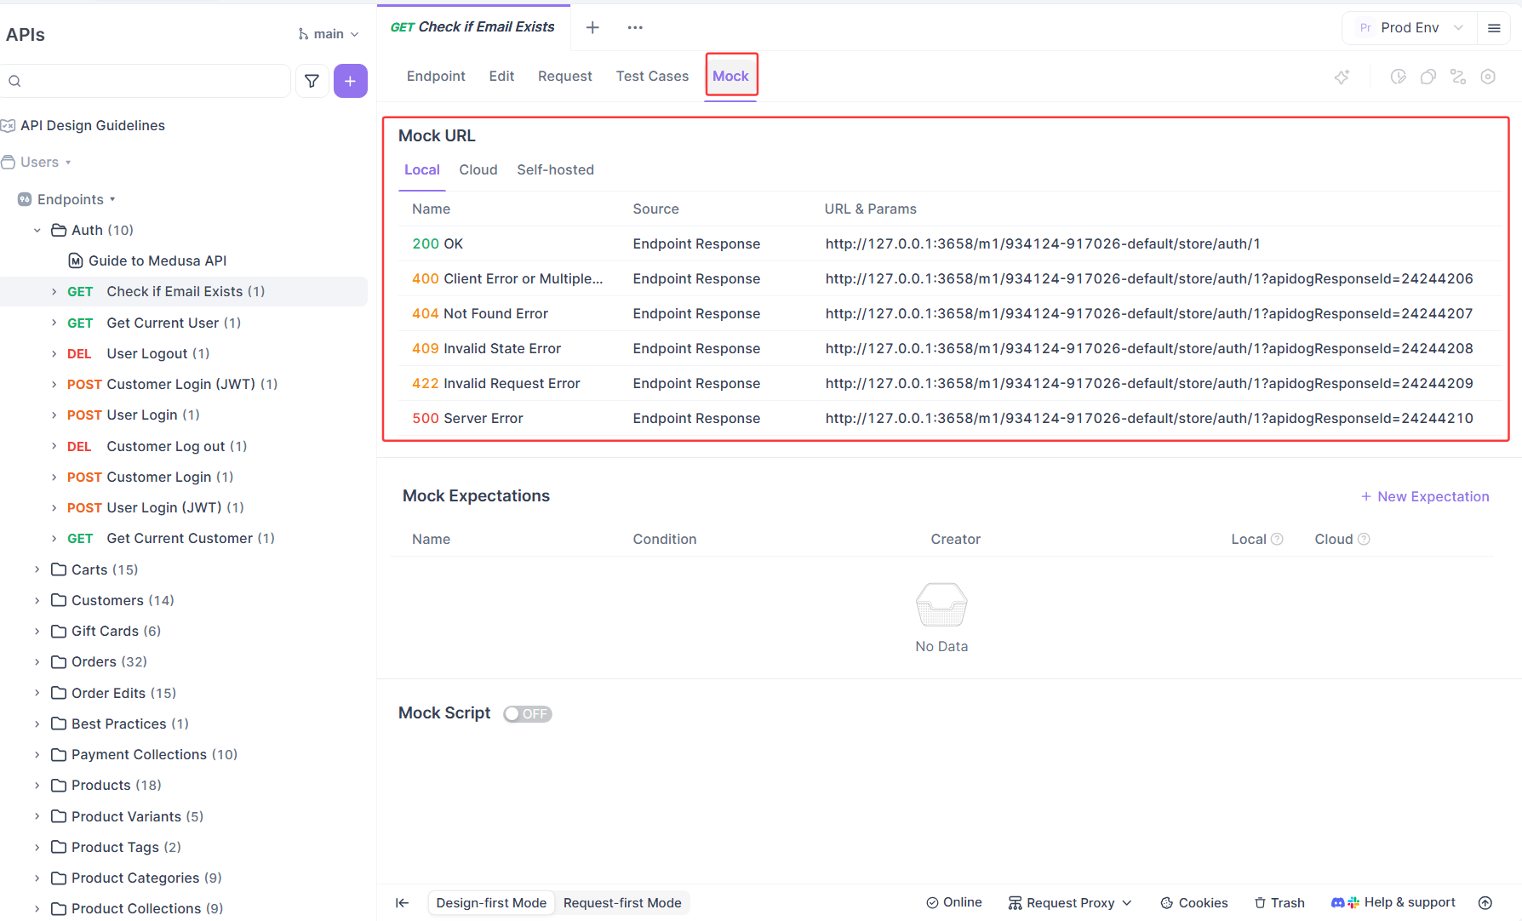Click the filter icon beside search
The width and height of the screenshot is (1522, 921).
point(312,81)
